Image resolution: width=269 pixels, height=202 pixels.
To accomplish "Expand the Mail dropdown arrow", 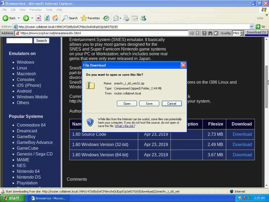I will coord(120,18).
